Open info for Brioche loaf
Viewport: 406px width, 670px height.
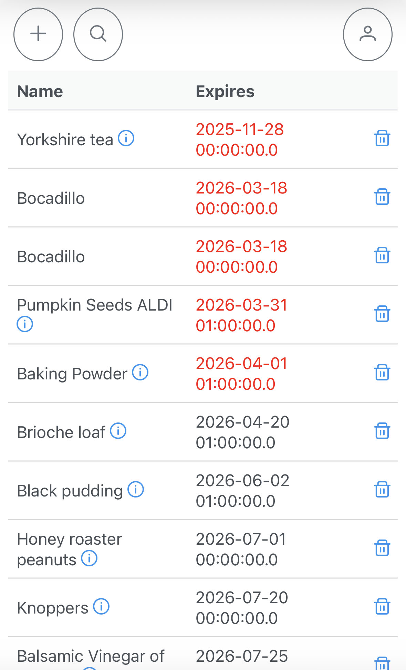[118, 431]
